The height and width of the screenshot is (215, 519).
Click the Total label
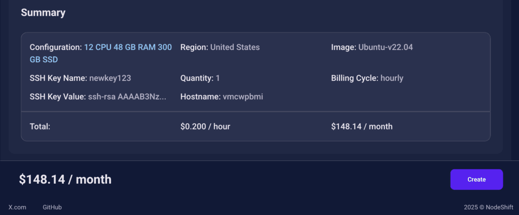[40, 126]
